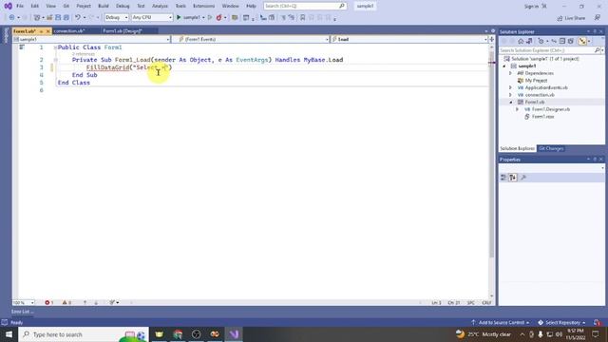
Task: Click the Search Solution Explorer field
Action: (x=547, y=50)
